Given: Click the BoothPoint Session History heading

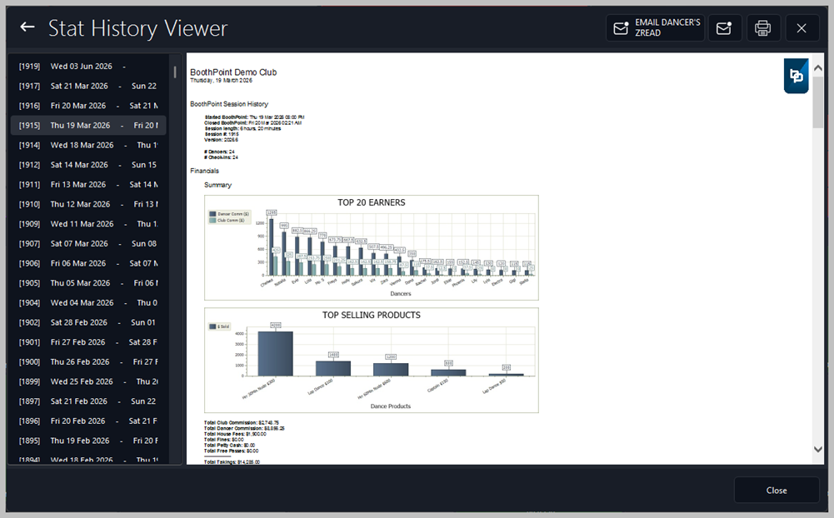Looking at the screenshot, I should tap(229, 104).
